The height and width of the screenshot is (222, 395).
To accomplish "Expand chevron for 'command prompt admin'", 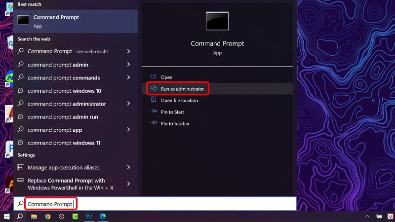I will pos(128,65).
